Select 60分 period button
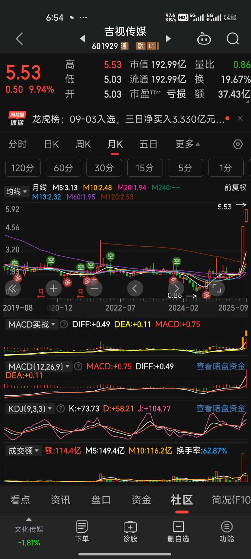 pos(63,168)
